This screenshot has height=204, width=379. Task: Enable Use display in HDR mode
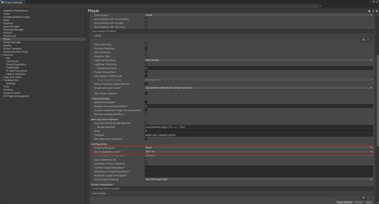tap(146, 76)
